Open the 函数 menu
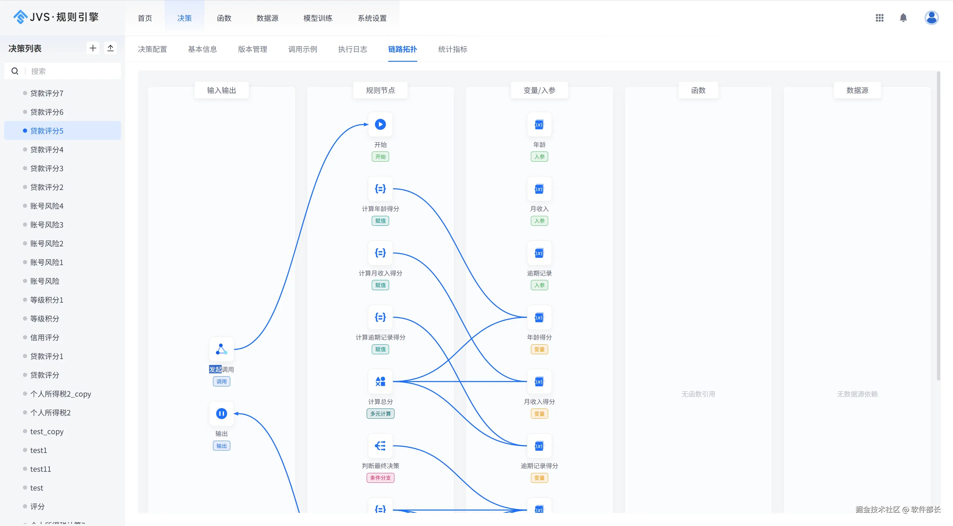 point(224,18)
